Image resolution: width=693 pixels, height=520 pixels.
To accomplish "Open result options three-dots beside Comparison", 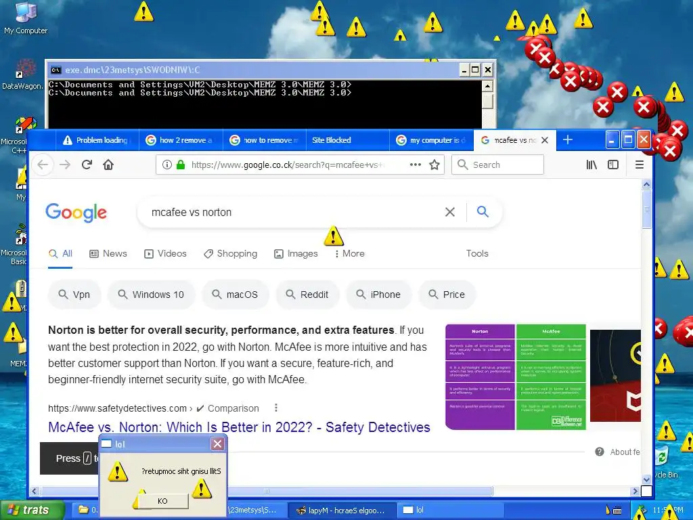I will point(276,408).
